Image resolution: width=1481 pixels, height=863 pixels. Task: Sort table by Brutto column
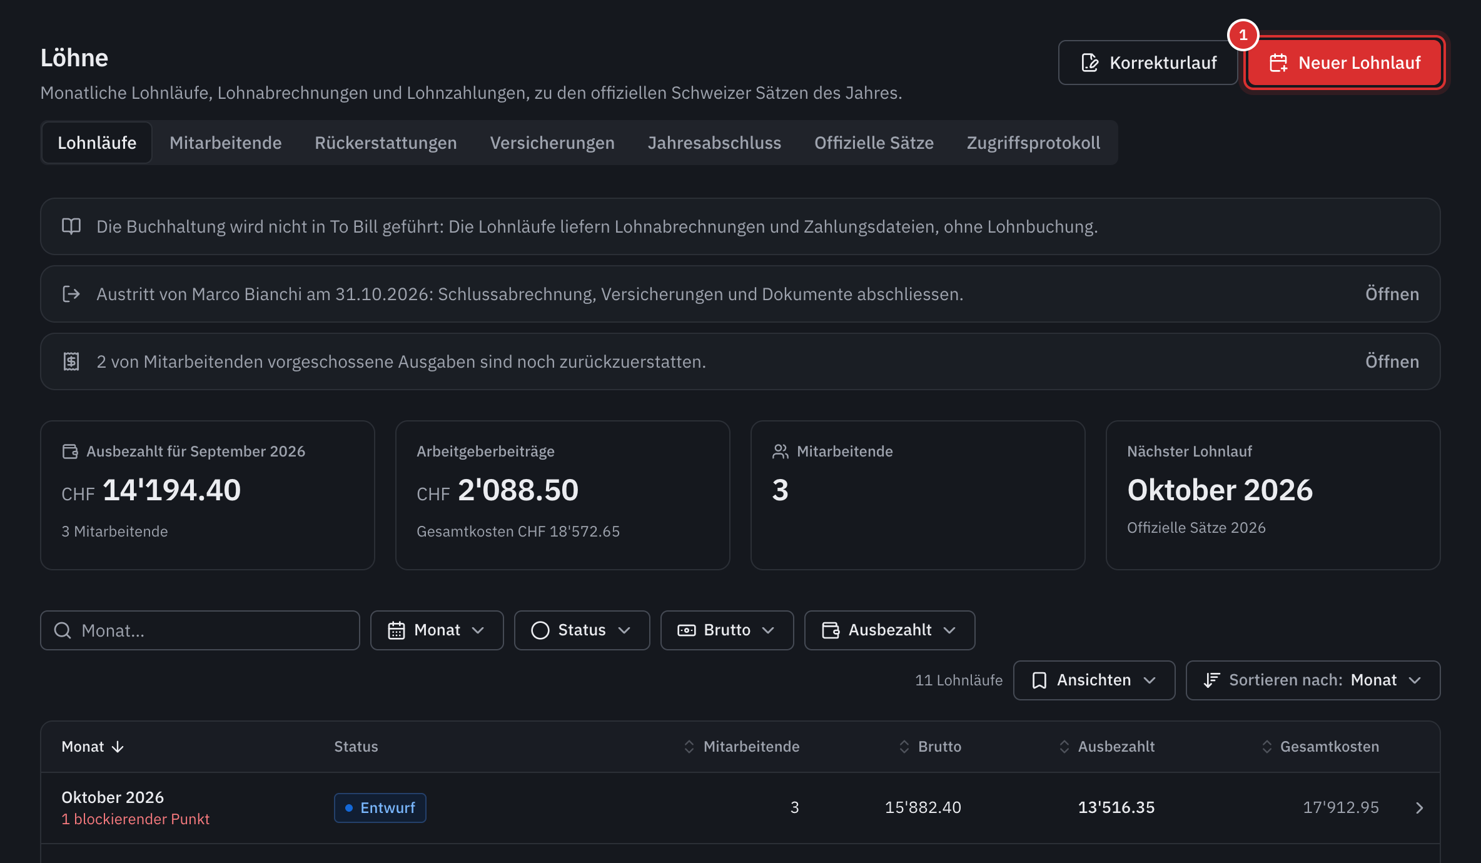(930, 747)
